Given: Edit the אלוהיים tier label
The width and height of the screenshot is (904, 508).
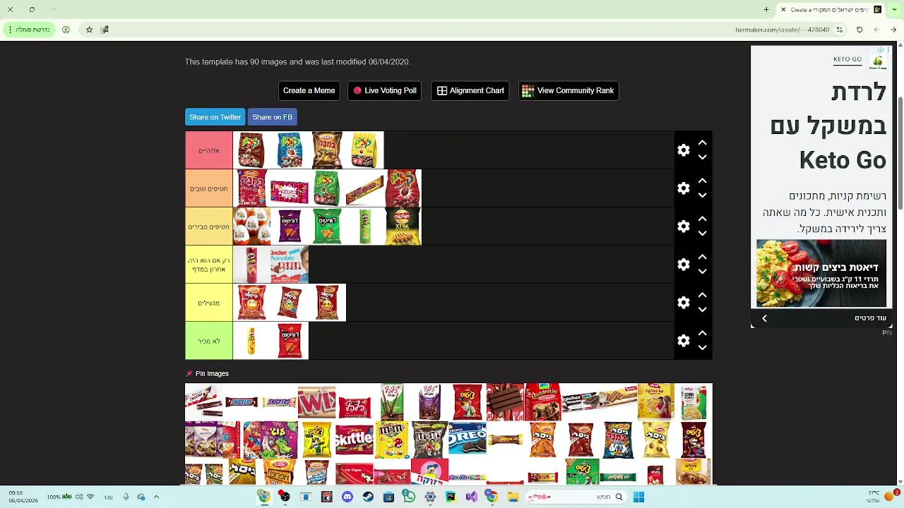Looking at the screenshot, I should (209, 150).
